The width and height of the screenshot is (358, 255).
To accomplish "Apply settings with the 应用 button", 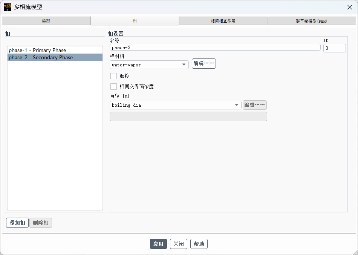I will coord(158,244).
